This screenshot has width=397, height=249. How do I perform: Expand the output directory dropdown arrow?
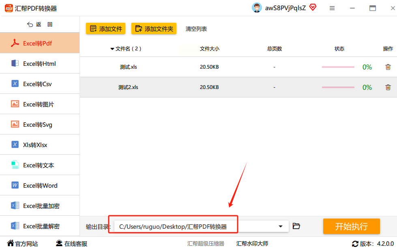281,226
